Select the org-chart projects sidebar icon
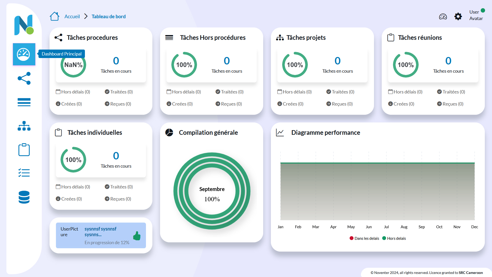 pos(24,126)
